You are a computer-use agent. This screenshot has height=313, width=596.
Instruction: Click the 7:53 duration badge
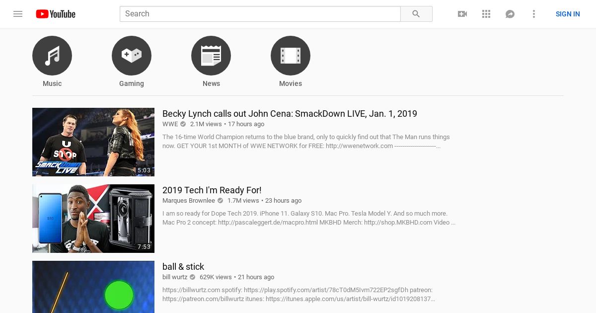coord(144,247)
